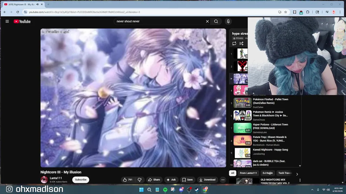Click the video title Nightcore III - My illusion
The height and width of the screenshot is (194, 346).
(x=61, y=172)
